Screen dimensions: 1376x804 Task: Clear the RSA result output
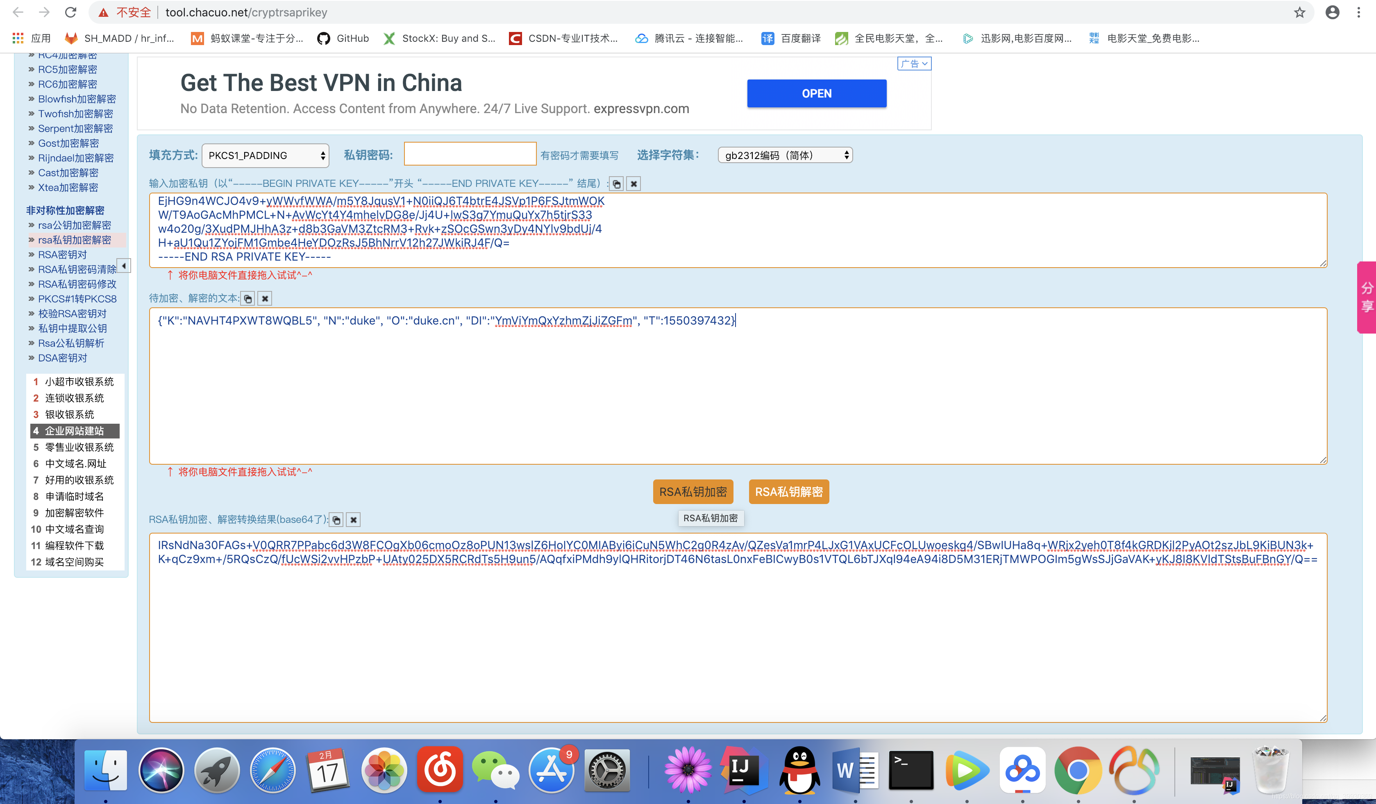coord(354,520)
